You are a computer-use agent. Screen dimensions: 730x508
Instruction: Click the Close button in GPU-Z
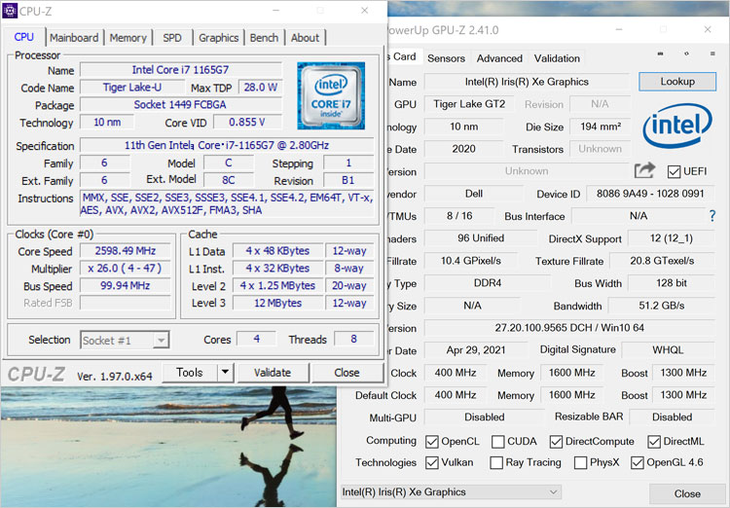[x=687, y=493]
